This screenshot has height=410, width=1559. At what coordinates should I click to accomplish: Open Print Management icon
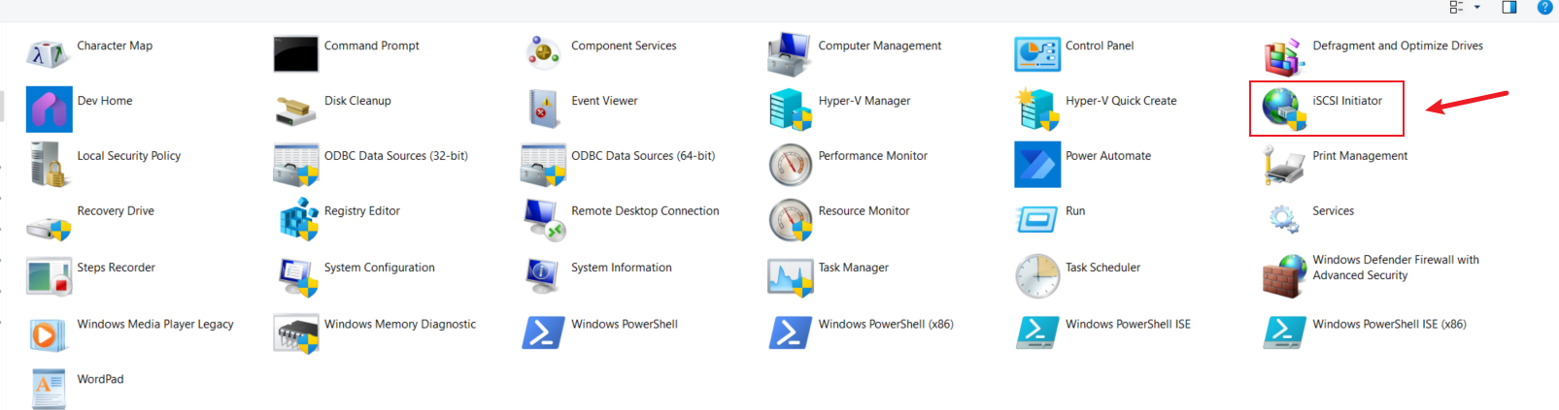coord(1284,165)
